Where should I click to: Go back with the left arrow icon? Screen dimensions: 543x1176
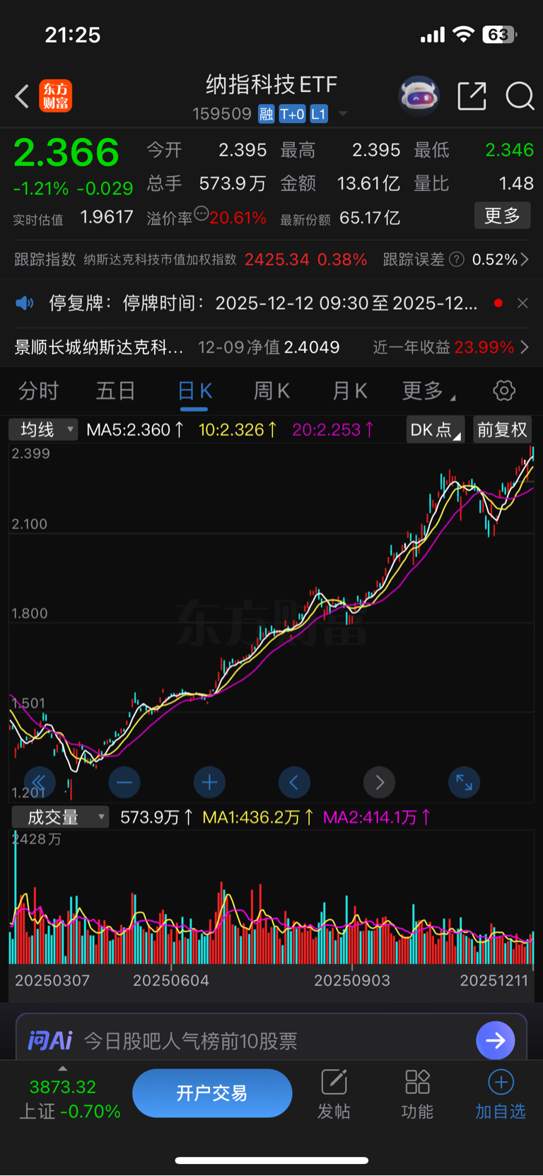[x=22, y=95]
